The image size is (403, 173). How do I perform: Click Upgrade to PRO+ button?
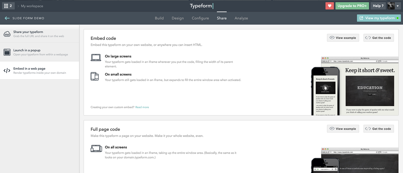tap(352, 6)
